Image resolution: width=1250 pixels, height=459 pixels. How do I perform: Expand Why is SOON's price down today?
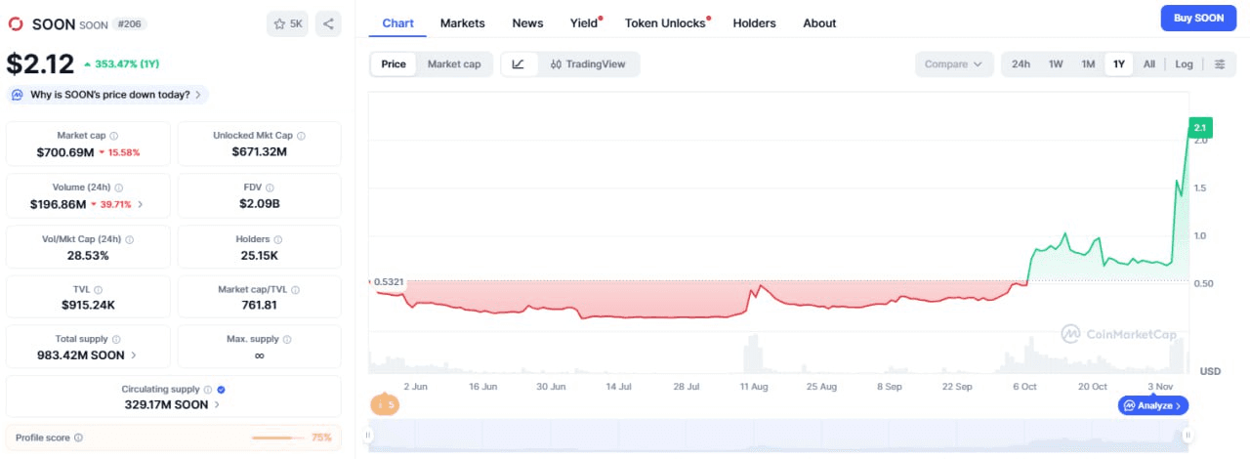pos(107,95)
